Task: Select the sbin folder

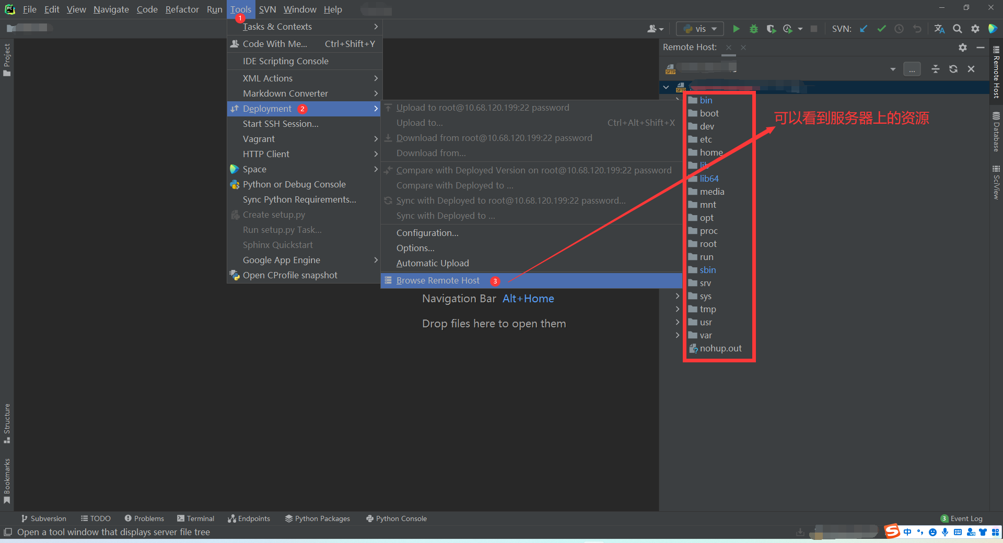Action: [702, 270]
